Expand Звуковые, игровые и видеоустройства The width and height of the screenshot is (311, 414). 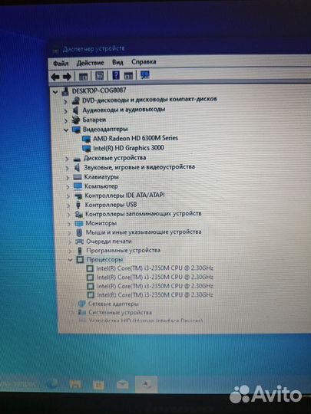tap(67, 168)
